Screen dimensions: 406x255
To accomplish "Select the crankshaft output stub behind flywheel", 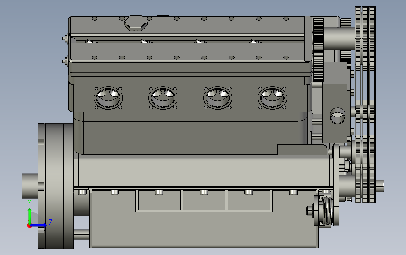I will click(x=30, y=186).
